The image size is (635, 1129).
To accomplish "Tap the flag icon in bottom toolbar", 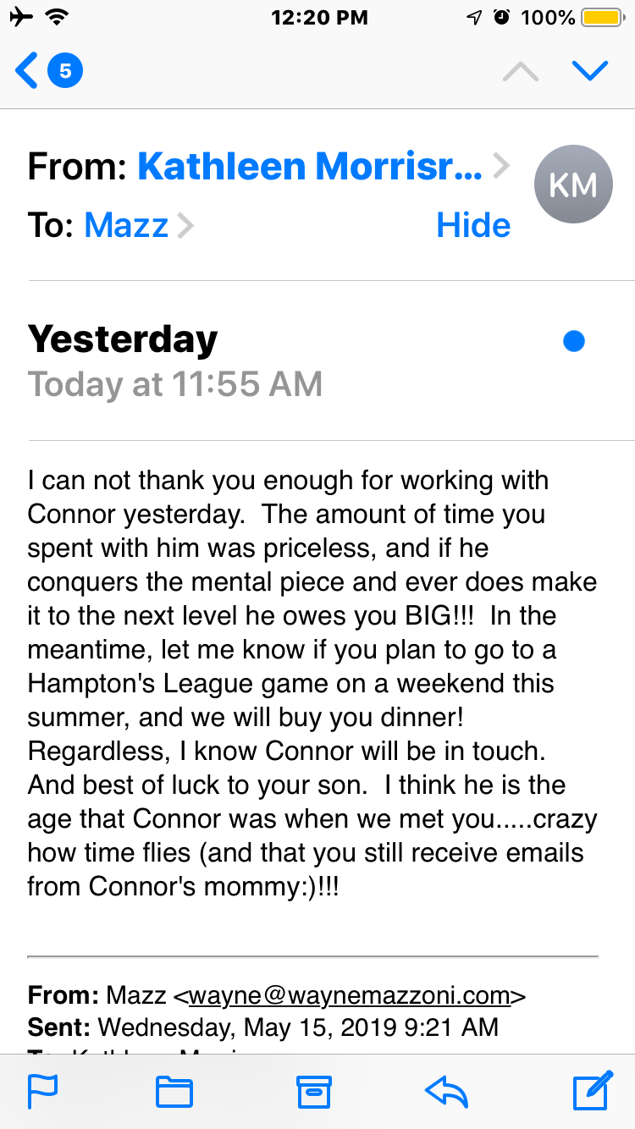I will coord(42,1091).
